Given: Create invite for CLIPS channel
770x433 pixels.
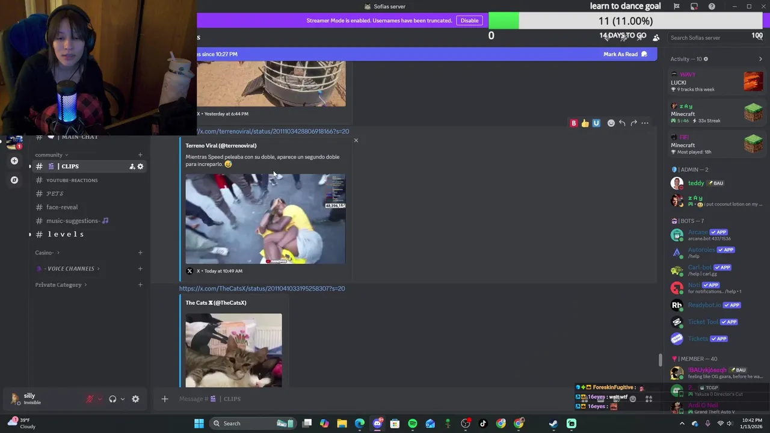Looking at the screenshot, I should [132, 167].
